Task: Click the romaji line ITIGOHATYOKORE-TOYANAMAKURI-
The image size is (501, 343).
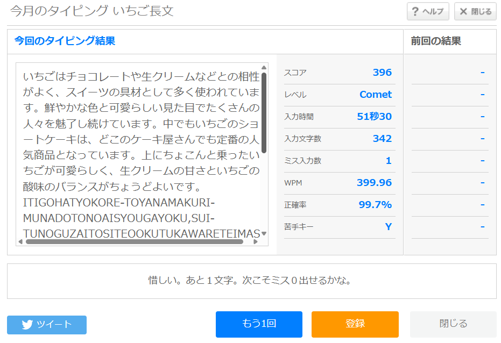Action: click(118, 203)
